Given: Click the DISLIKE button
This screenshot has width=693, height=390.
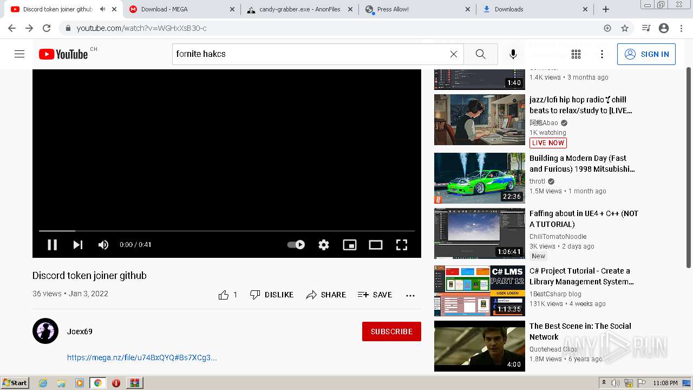Looking at the screenshot, I should pos(272,295).
